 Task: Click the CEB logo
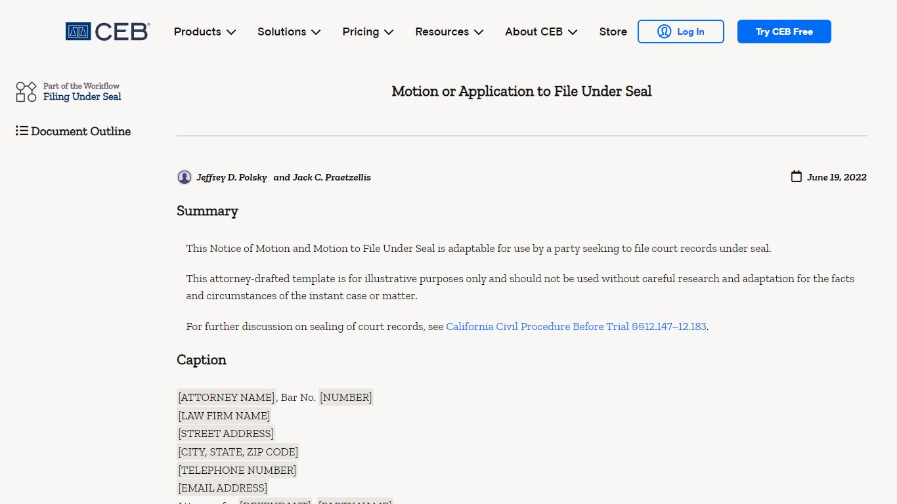coord(108,31)
